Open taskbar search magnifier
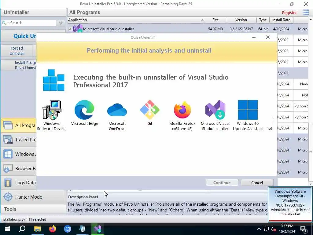This screenshot has width=313, height=235. coord(22,229)
